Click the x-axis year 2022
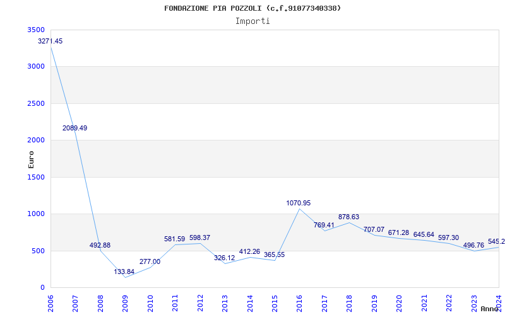The width and height of the screenshot is (505, 315). (449, 302)
